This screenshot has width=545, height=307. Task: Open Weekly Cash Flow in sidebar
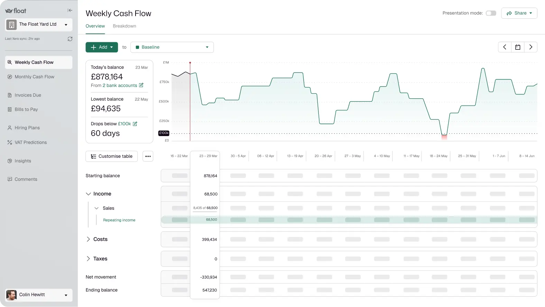(x=39, y=62)
